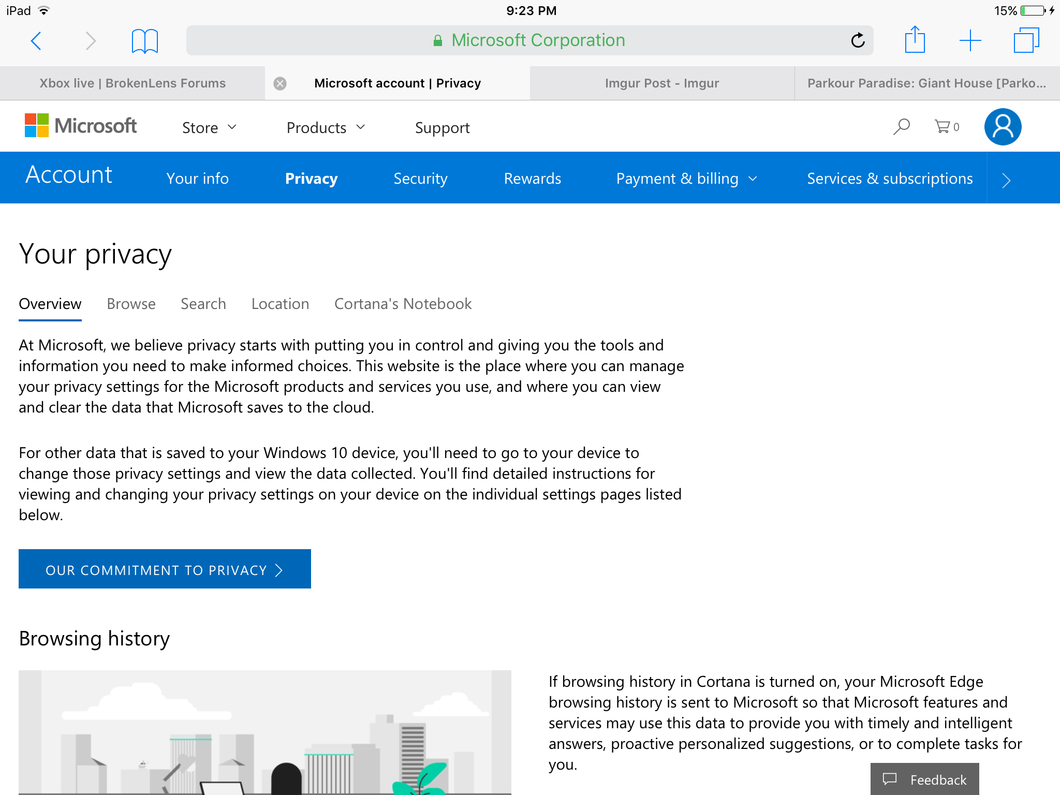
Task: Go back with Safari's back arrow
Action: pyautogui.click(x=36, y=40)
